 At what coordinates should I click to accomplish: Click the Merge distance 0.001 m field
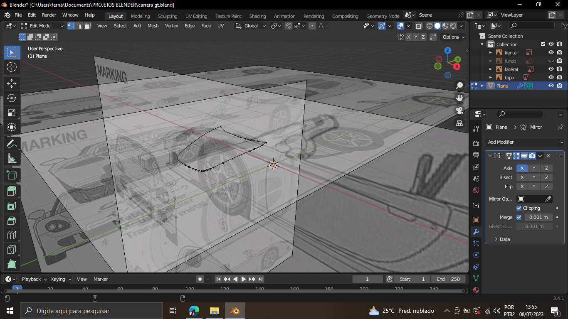click(538, 217)
